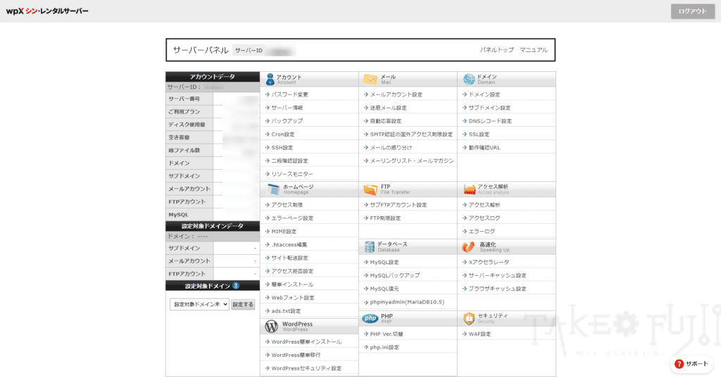Open サブドメイン設定
This screenshot has height=381, width=721.
pyautogui.click(x=489, y=108)
